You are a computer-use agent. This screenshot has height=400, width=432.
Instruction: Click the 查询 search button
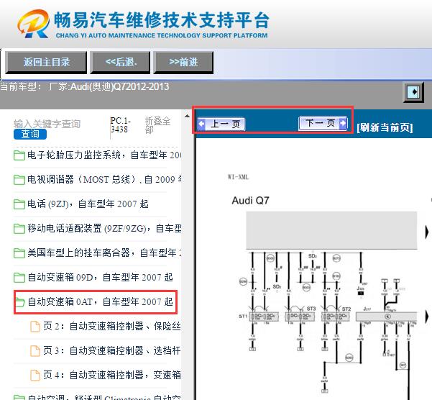(30, 135)
